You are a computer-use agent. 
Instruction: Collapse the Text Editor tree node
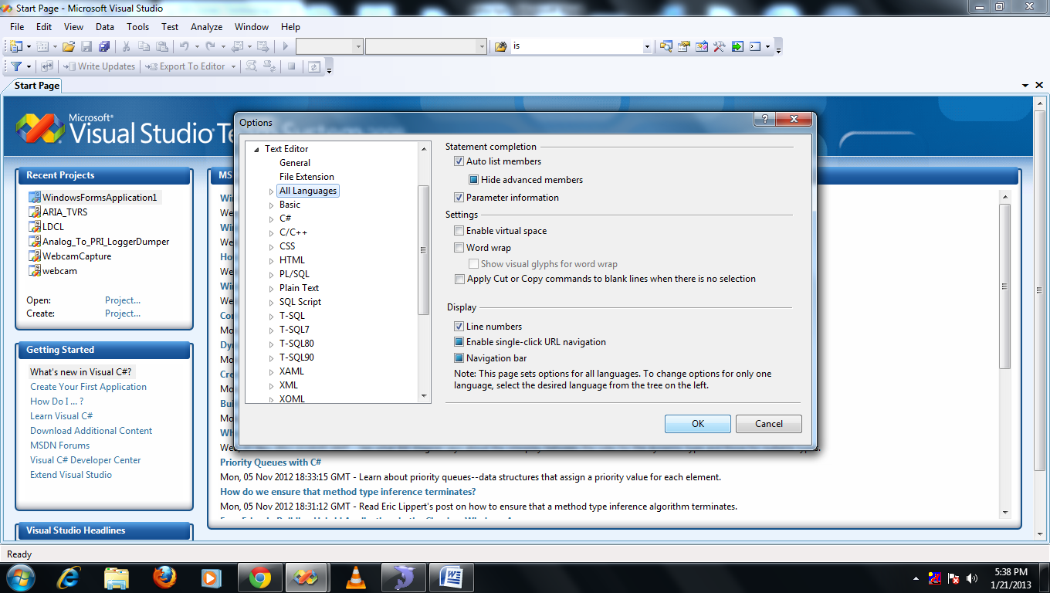tap(256, 150)
